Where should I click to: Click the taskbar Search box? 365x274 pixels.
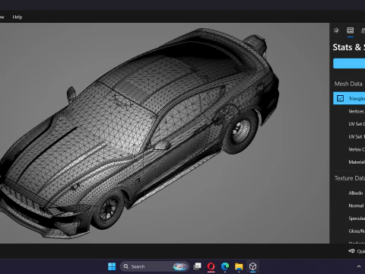[154, 266]
